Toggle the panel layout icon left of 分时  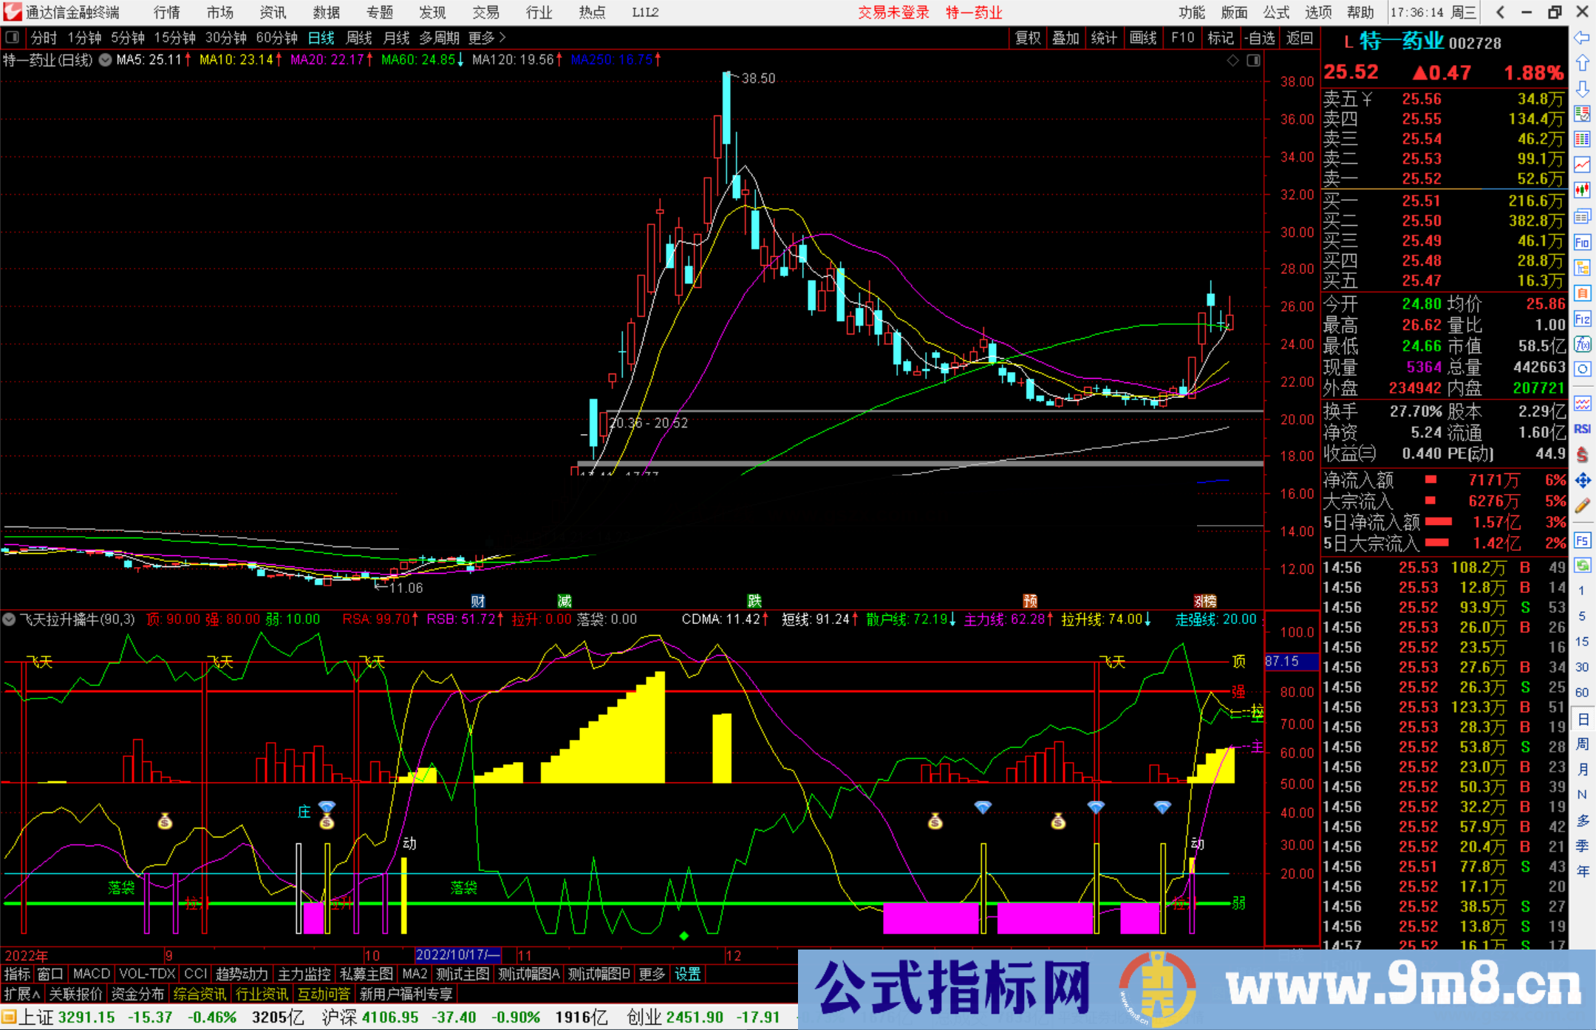(13, 38)
